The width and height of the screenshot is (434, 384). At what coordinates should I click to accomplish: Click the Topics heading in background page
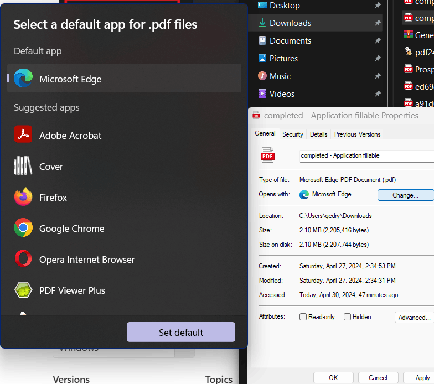[219, 379]
